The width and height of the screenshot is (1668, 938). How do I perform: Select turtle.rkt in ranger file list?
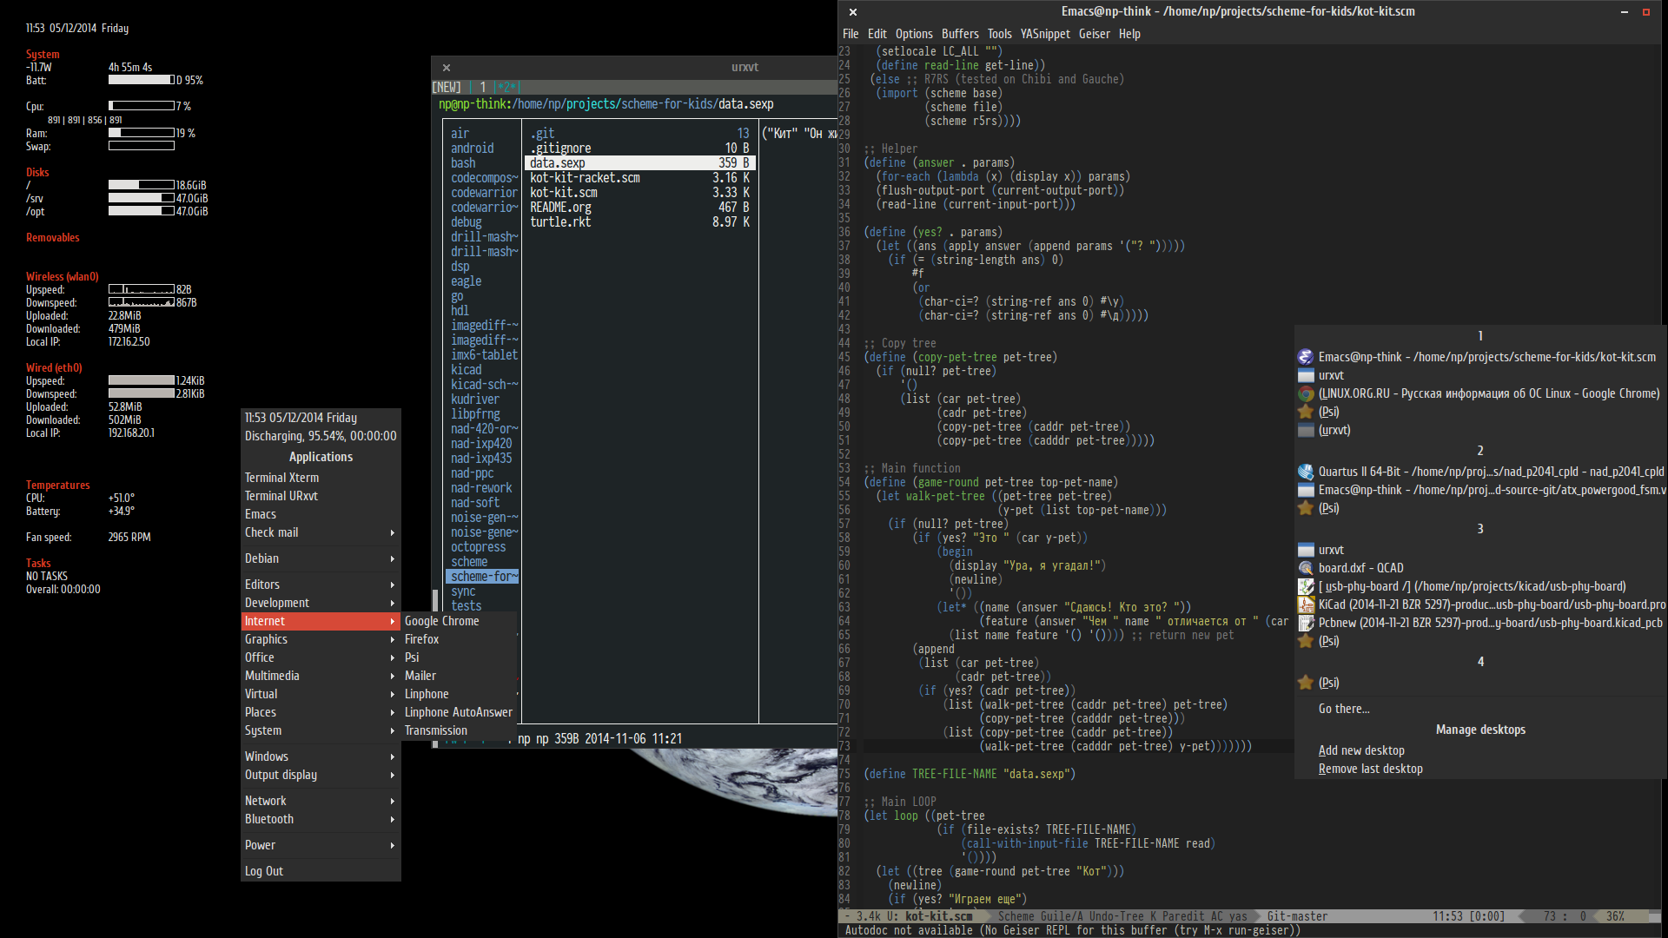coord(640,222)
